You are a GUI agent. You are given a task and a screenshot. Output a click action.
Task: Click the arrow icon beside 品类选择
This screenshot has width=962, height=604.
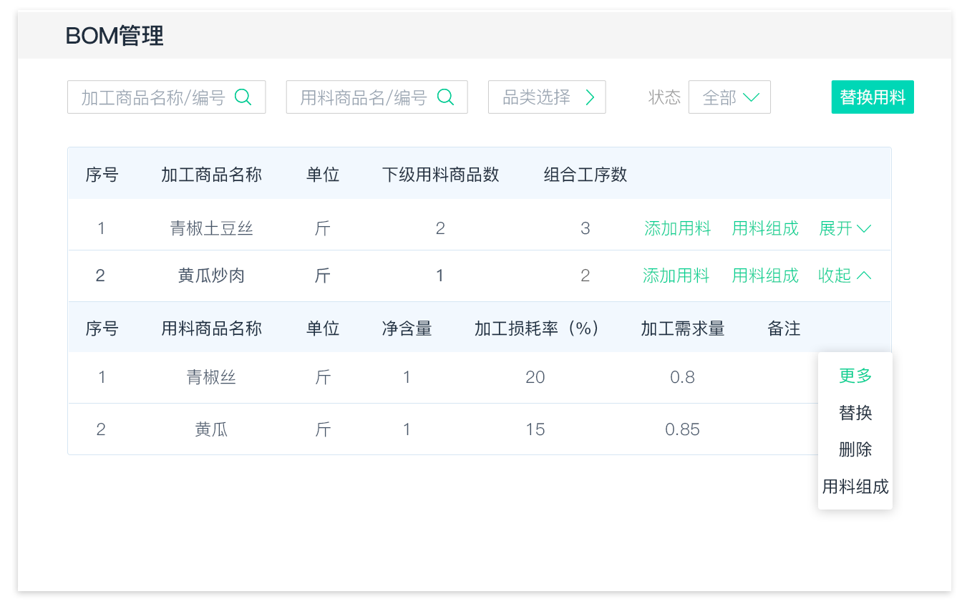pos(590,97)
